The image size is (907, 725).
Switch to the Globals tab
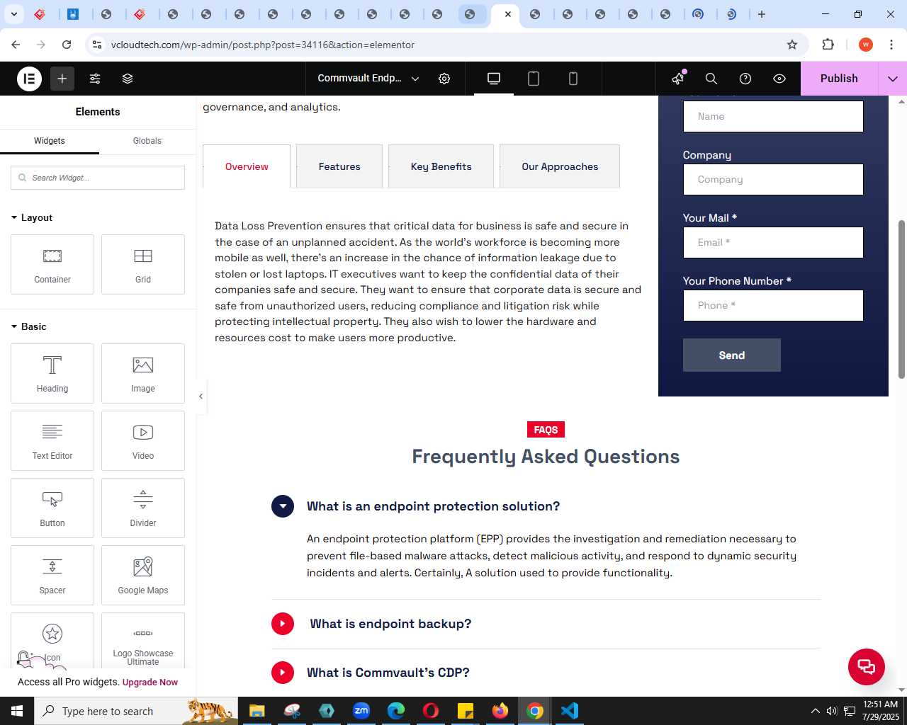(147, 141)
